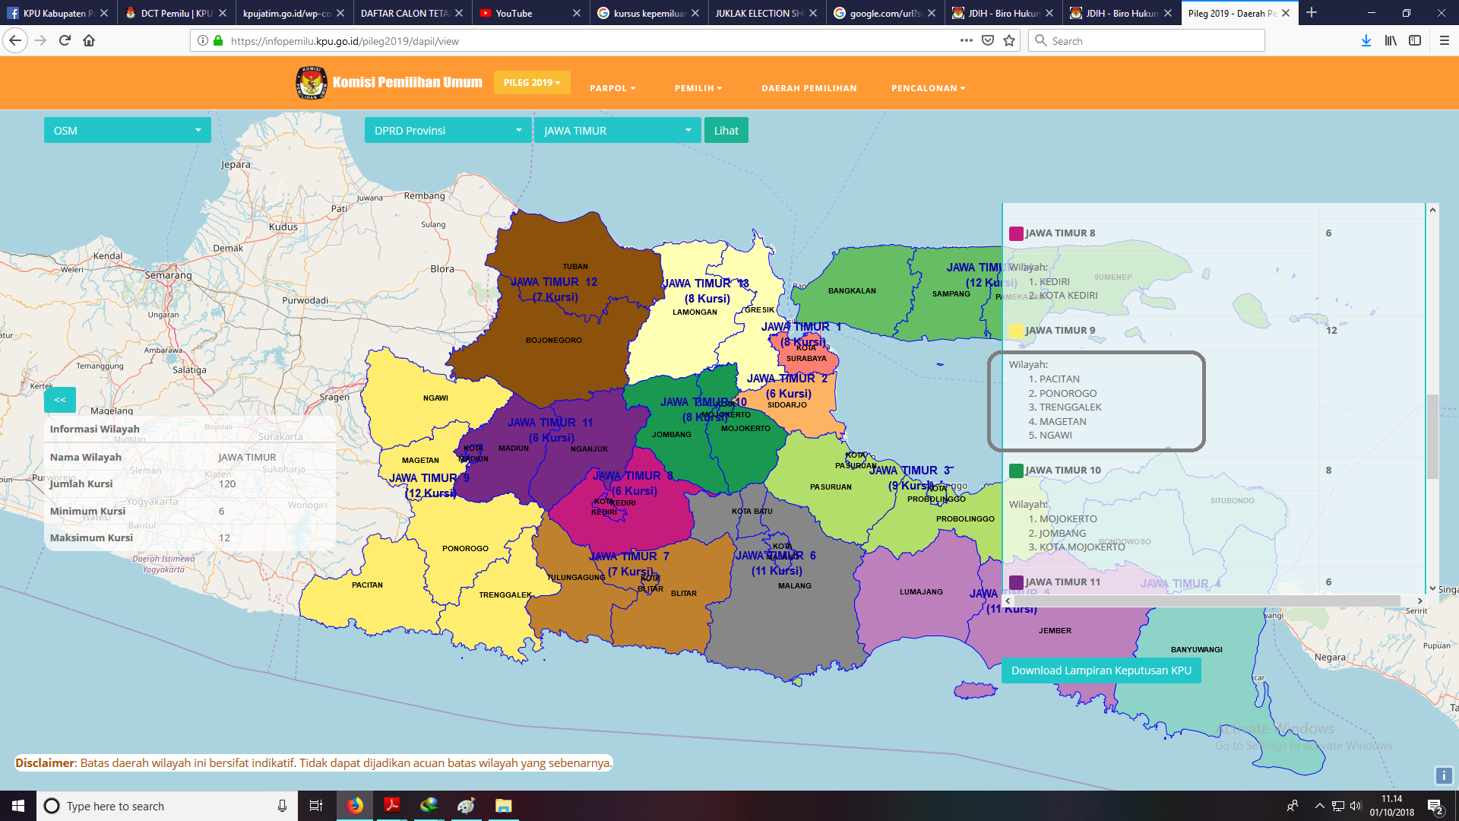Click Download Lampiran Keputusan KPU
Image resolution: width=1459 pixels, height=821 pixels.
click(1101, 670)
